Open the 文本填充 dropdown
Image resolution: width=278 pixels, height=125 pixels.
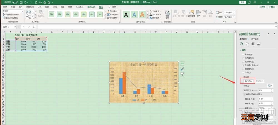click(x=155, y=11)
